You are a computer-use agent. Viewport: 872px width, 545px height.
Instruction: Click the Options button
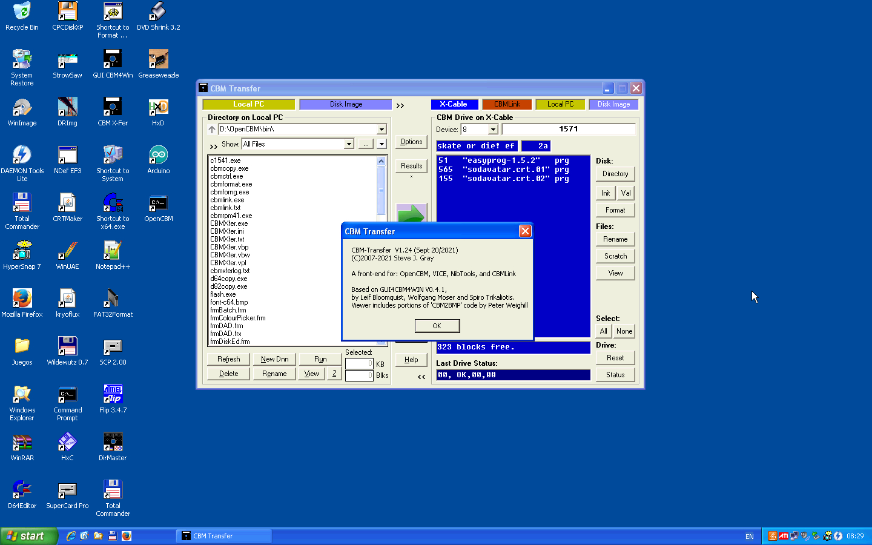(411, 142)
